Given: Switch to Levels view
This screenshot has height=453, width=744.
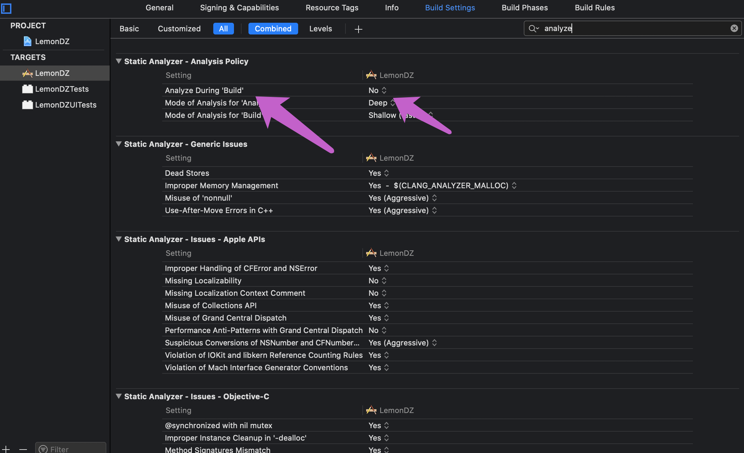Looking at the screenshot, I should pyautogui.click(x=321, y=29).
